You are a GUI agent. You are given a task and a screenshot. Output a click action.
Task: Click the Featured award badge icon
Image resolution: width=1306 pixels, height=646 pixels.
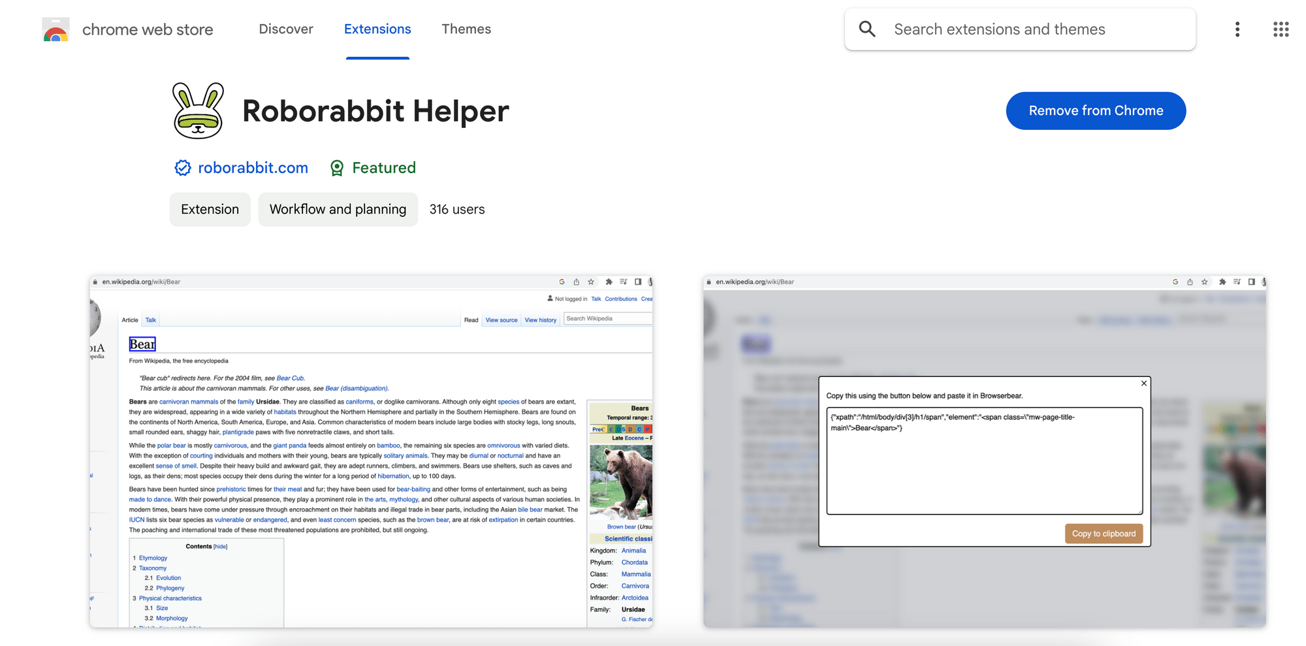(x=337, y=169)
